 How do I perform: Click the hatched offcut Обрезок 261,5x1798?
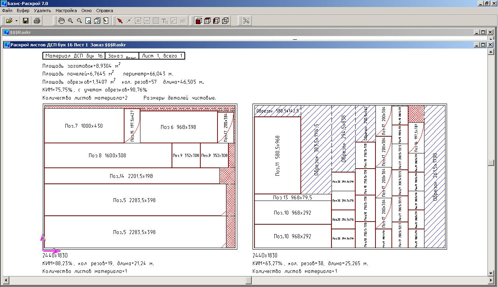pos(435,177)
